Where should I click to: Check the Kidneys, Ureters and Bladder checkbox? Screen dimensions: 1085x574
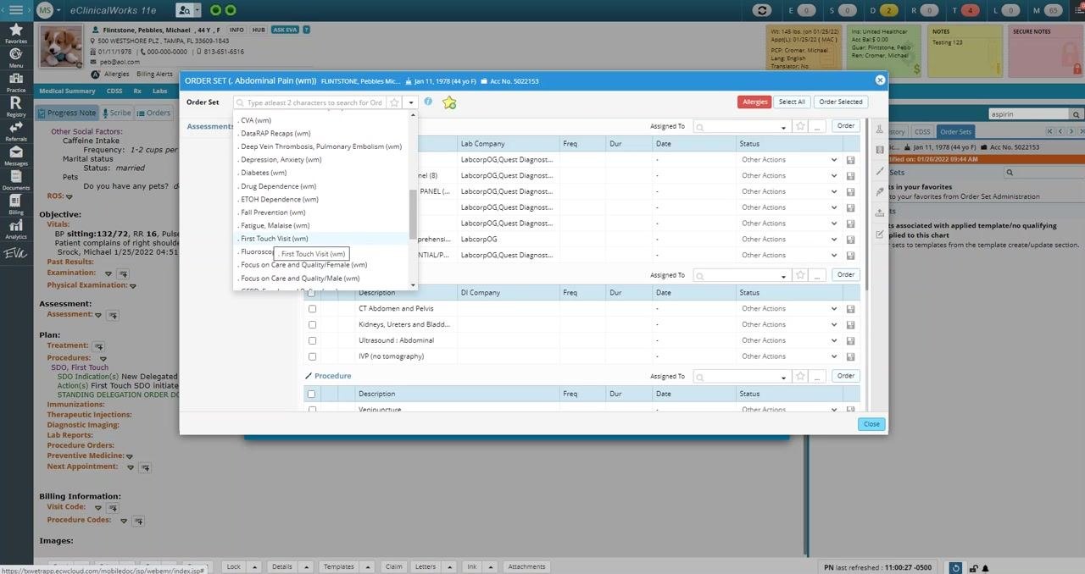tap(312, 324)
